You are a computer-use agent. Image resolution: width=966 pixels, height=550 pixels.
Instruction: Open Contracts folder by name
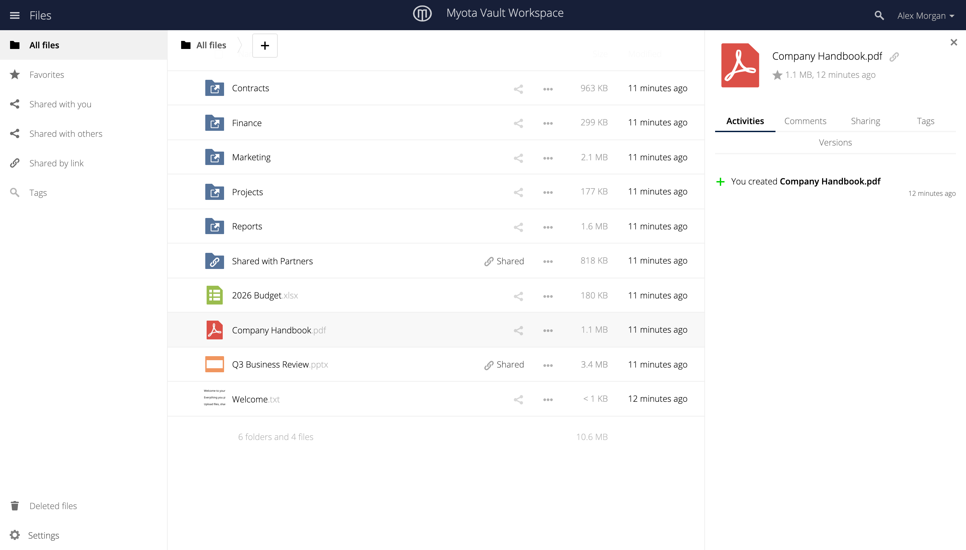click(251, 88)
